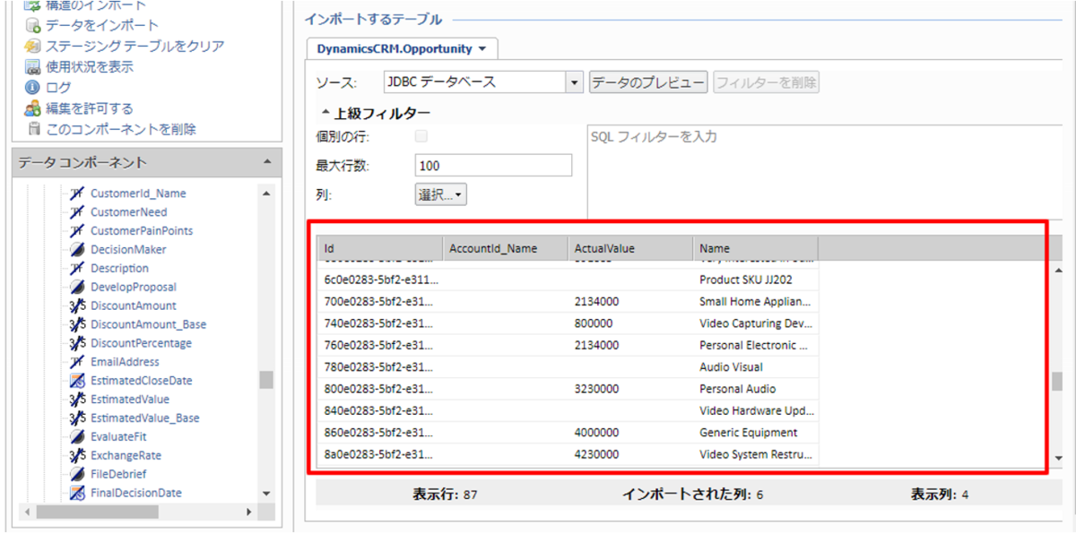Click the EstimatedValue numeric type icon

pos(77,400)
